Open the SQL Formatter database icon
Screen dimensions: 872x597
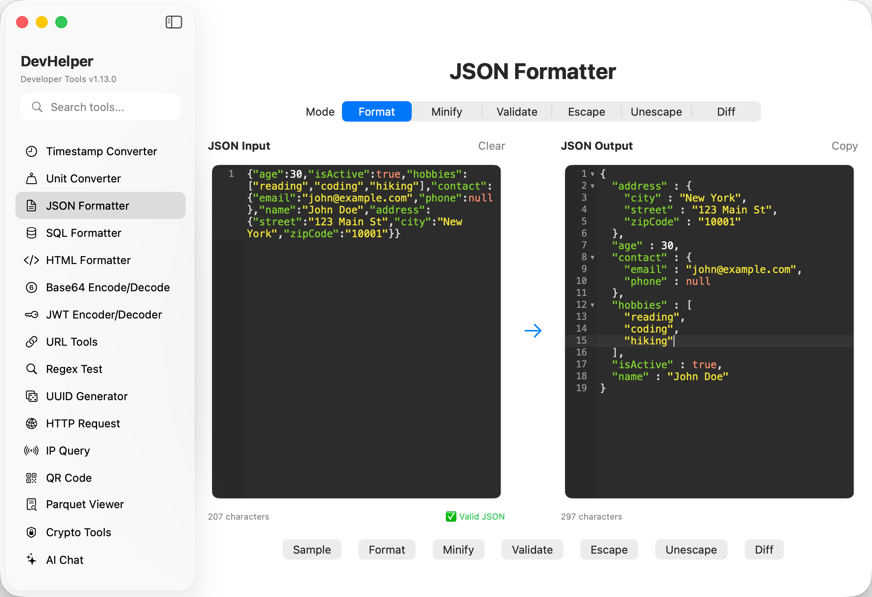pos(32,233)
